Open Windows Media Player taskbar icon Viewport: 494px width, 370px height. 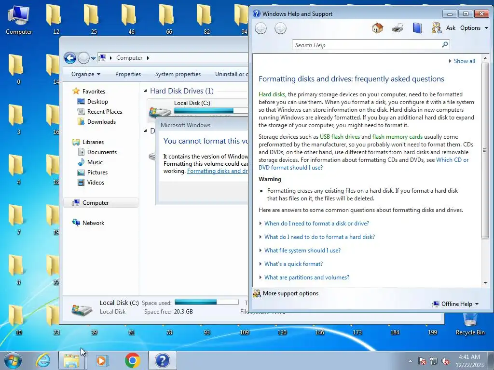[102, 360]
